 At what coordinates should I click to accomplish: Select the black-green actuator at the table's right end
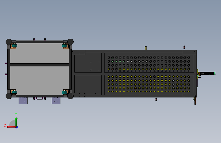[x=208, y=74]
